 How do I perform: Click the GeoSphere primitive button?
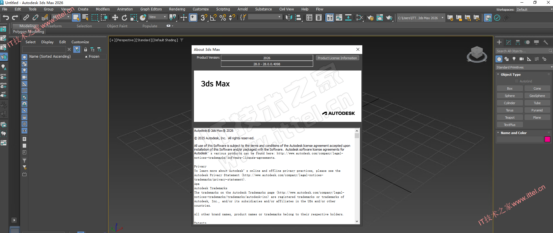[537, 96]
